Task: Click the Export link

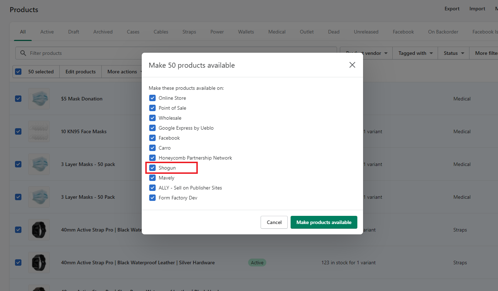Action: [452, 9]
